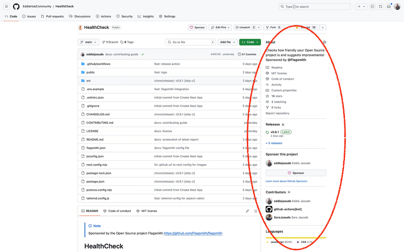Open the tailwind.config.js file

(98, 198)
